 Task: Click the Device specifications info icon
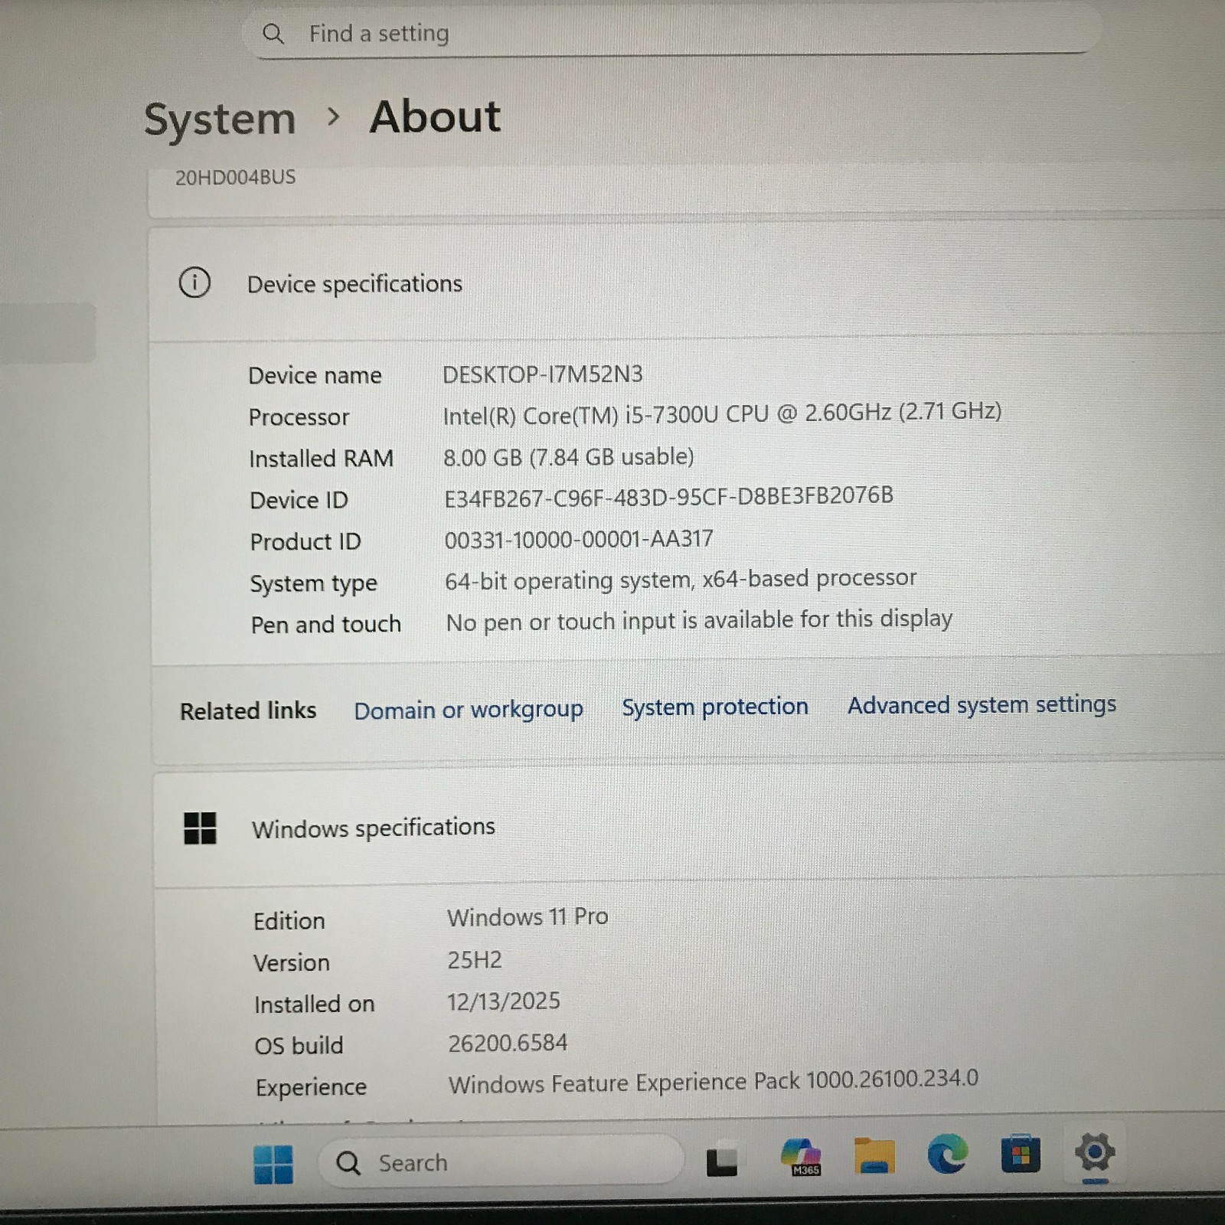(194, 283)
